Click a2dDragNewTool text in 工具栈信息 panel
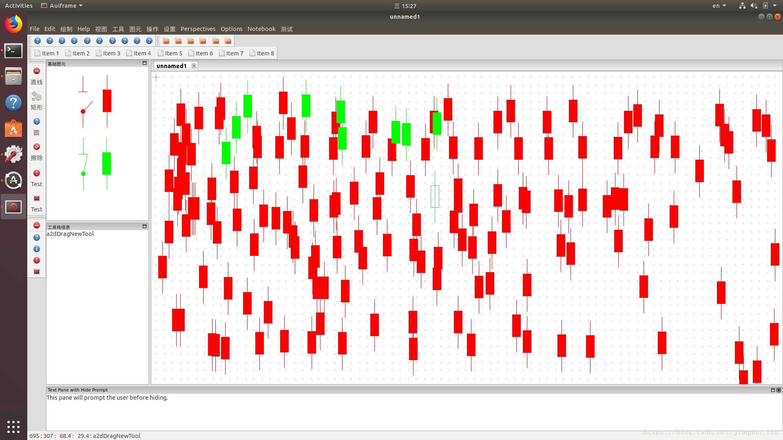The image size is (783, 440). [70, 234]
